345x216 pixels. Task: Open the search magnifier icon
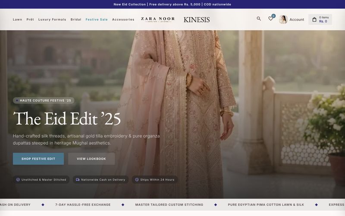pyautogui.click(x=259, y=19)
